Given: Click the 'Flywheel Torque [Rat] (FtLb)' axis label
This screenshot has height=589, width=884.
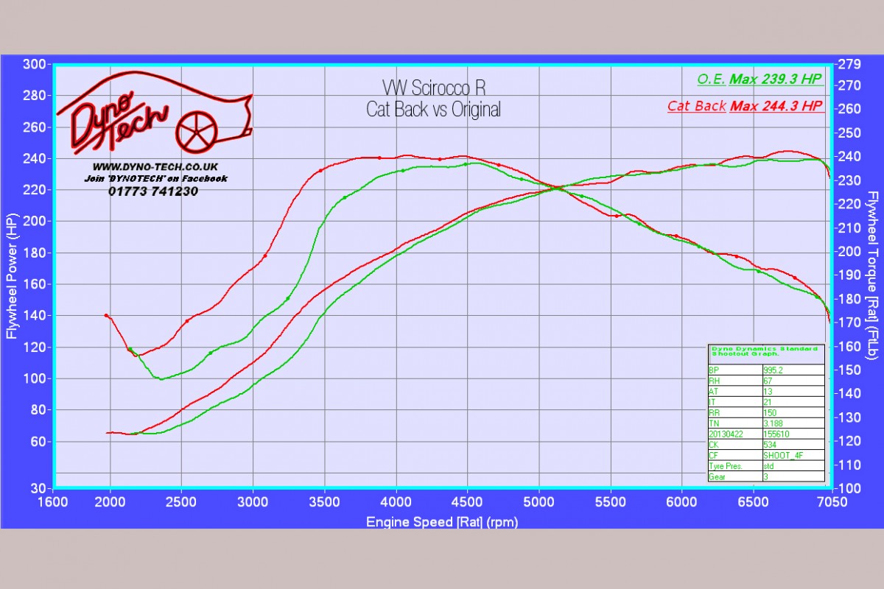Looking at the screenshot, I should tap(874, 276).
